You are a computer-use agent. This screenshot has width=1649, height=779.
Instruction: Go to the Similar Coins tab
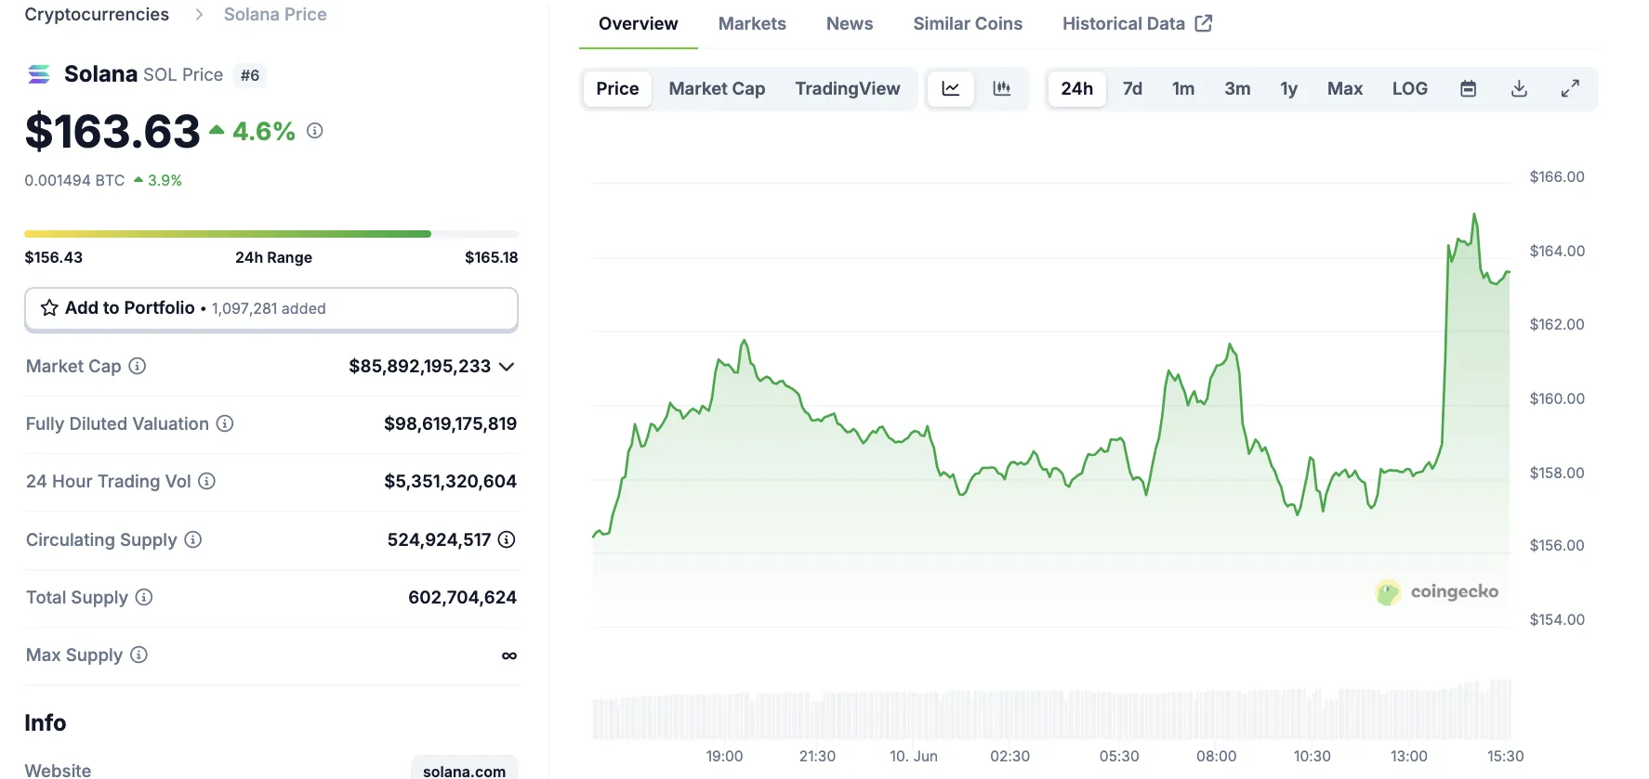pyautogui.click(x=967, y=24)
